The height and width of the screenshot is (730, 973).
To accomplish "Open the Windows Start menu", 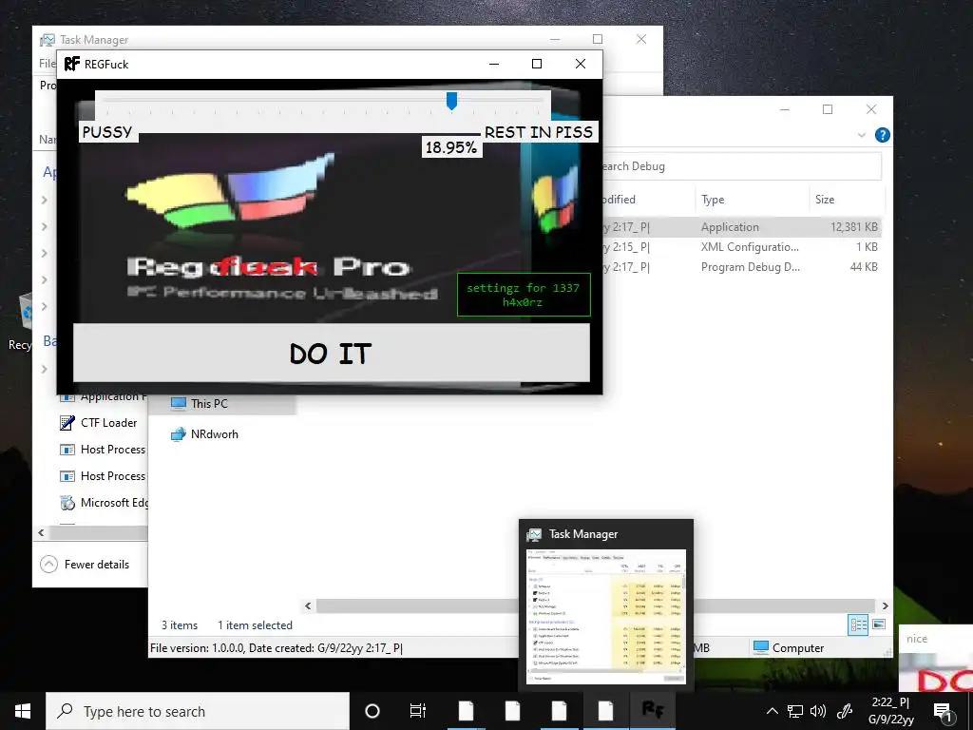I will click(23, 711).
